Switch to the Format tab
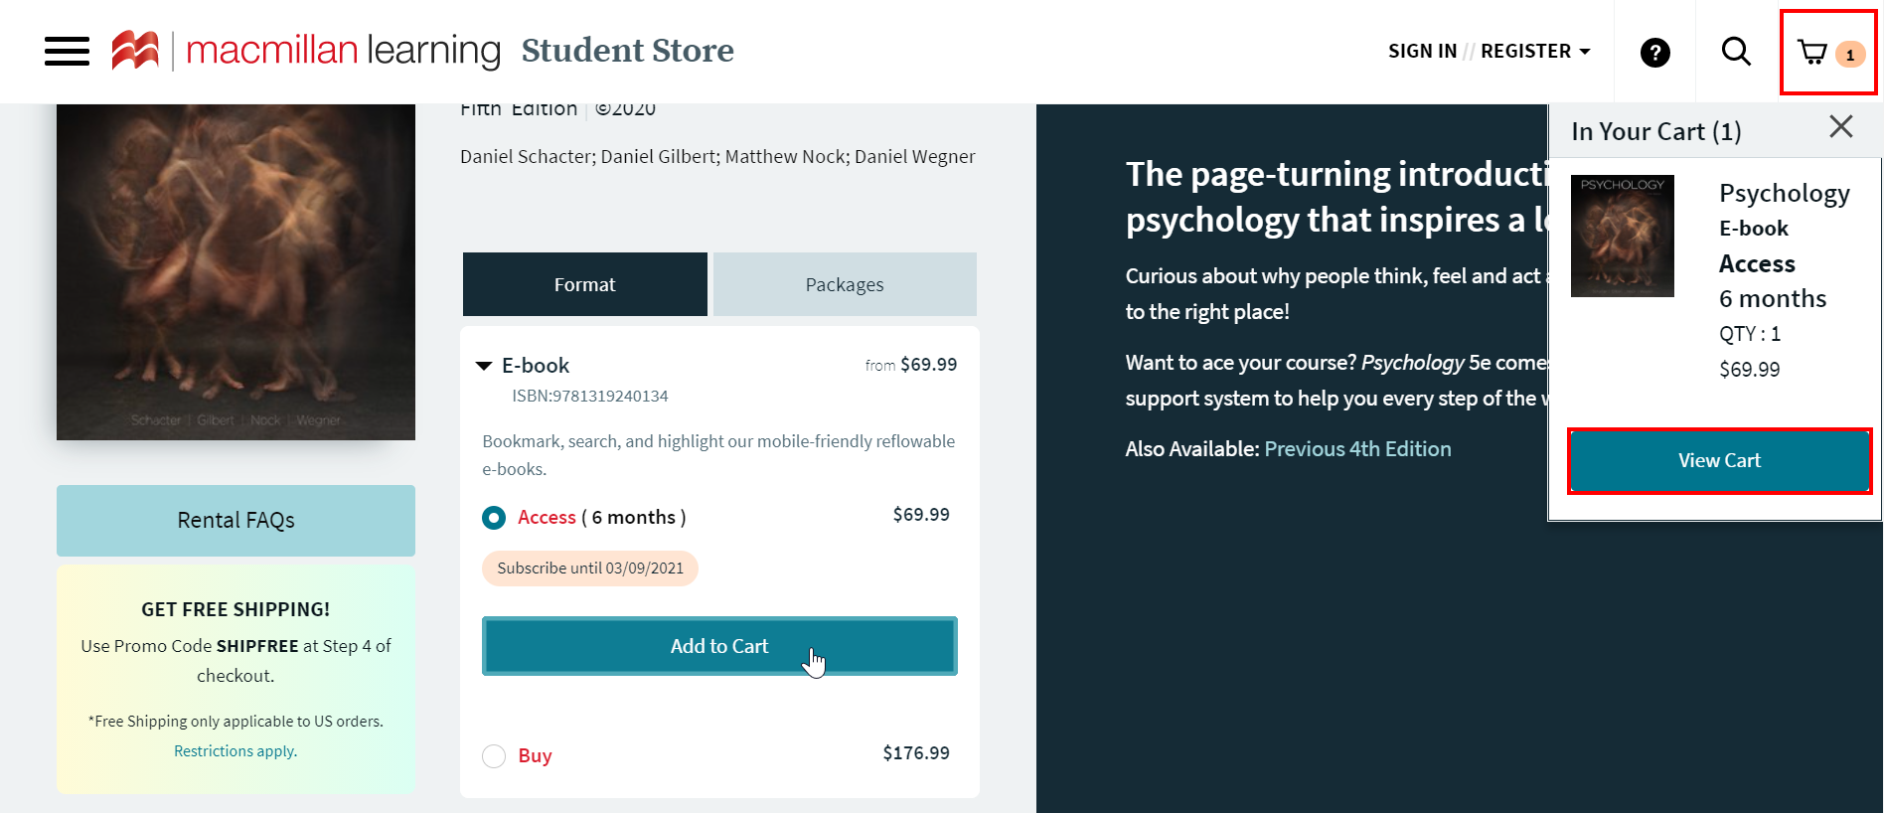This screenshot has width=1884, height=813. tap(584, 283)
